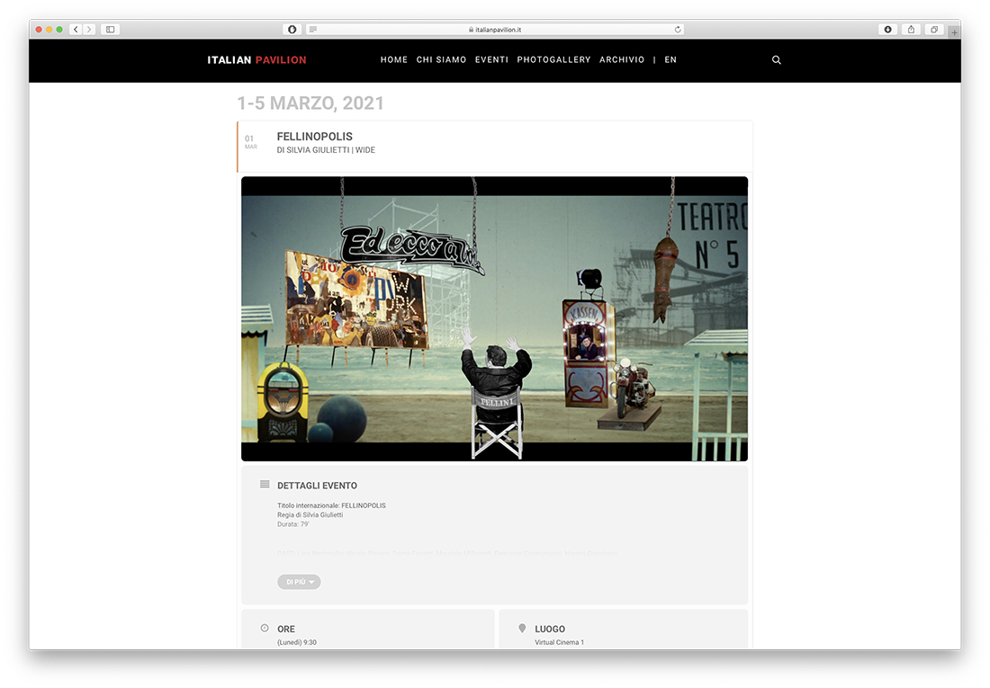Screen dimensions: 990x688
Task: Click the '(Lunedì) 9:30' time text
Action: click(x=297, y=642)
